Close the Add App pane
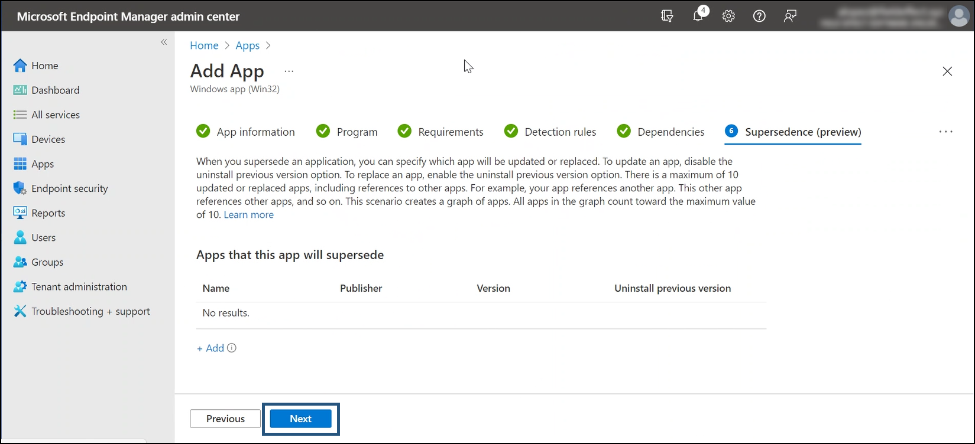The image size is (975, 444). (x=947, y=71)
